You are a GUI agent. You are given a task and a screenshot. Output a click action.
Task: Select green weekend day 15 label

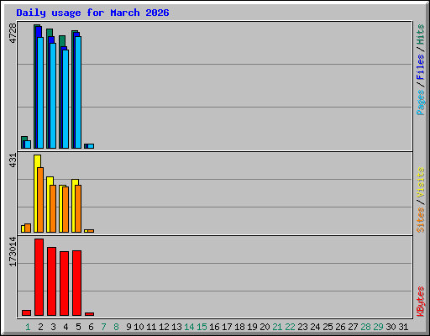(202, 327)
